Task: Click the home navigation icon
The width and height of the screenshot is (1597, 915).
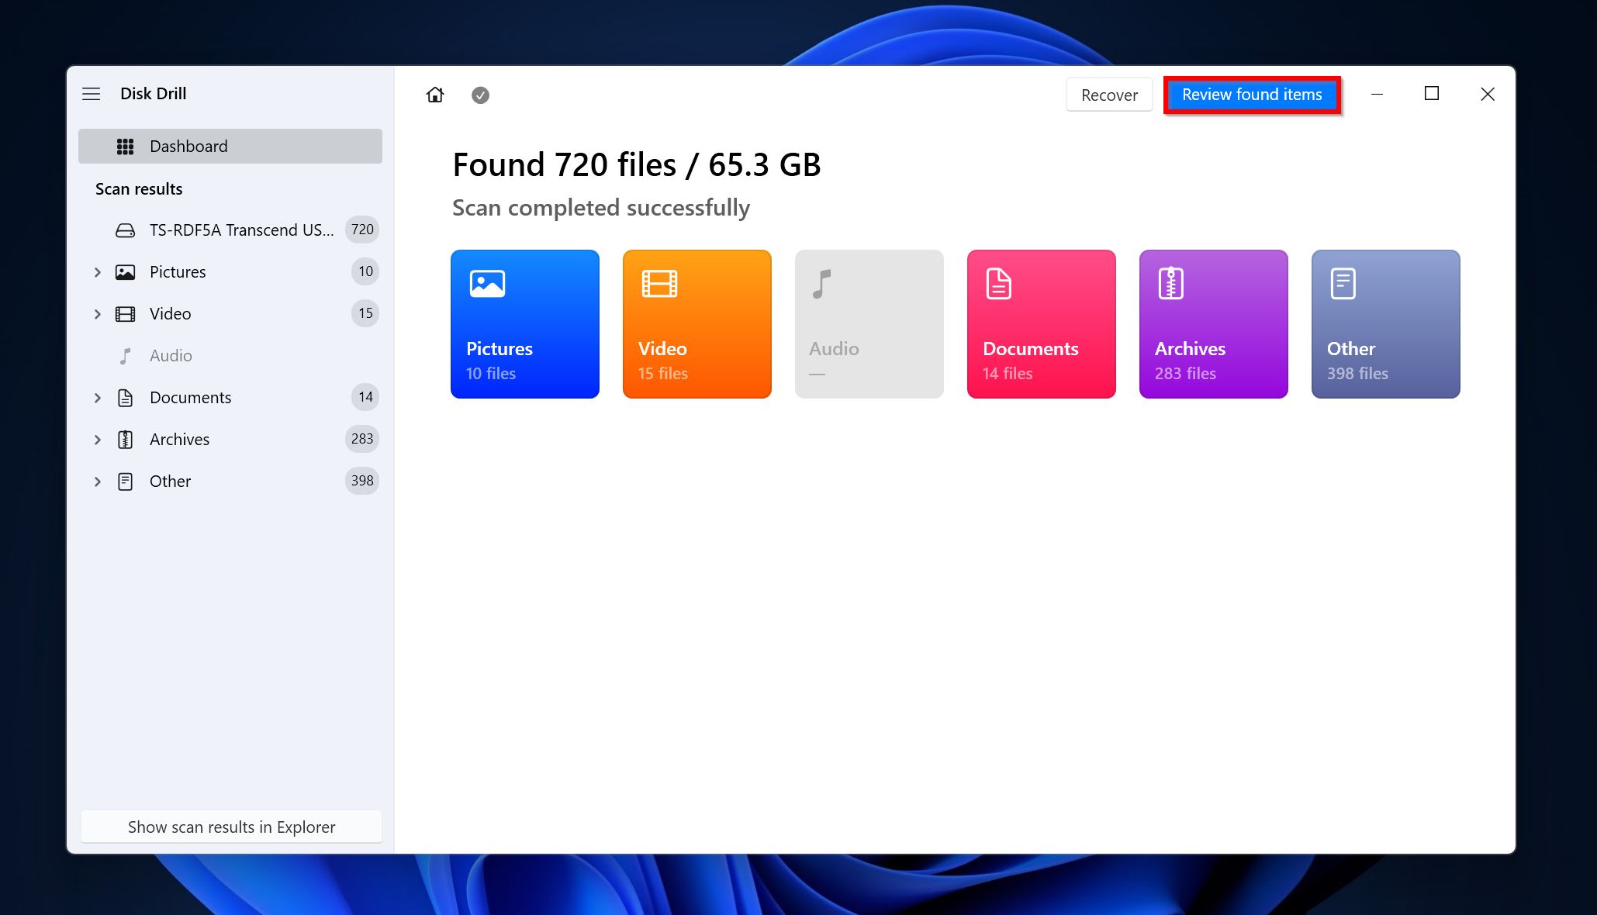Action: (x=435, y=95)
